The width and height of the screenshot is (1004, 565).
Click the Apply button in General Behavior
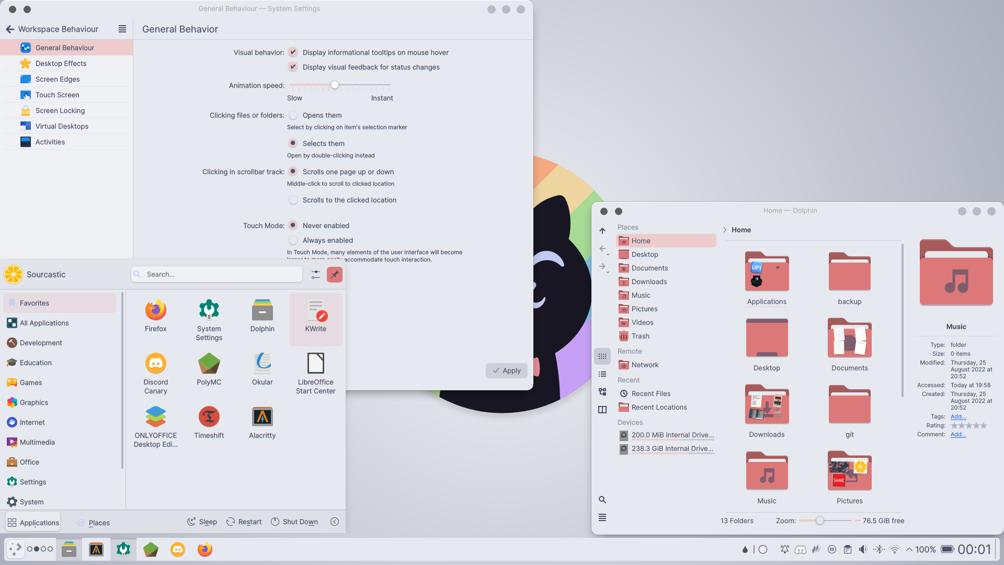tap(506, 370)
